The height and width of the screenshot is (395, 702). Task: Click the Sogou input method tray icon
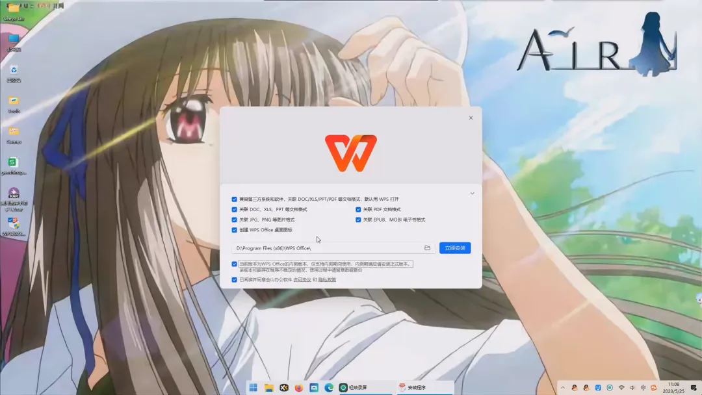654,388
